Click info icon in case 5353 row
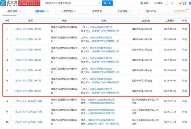Viewport: 191px width, 129px height. point(55,124)
